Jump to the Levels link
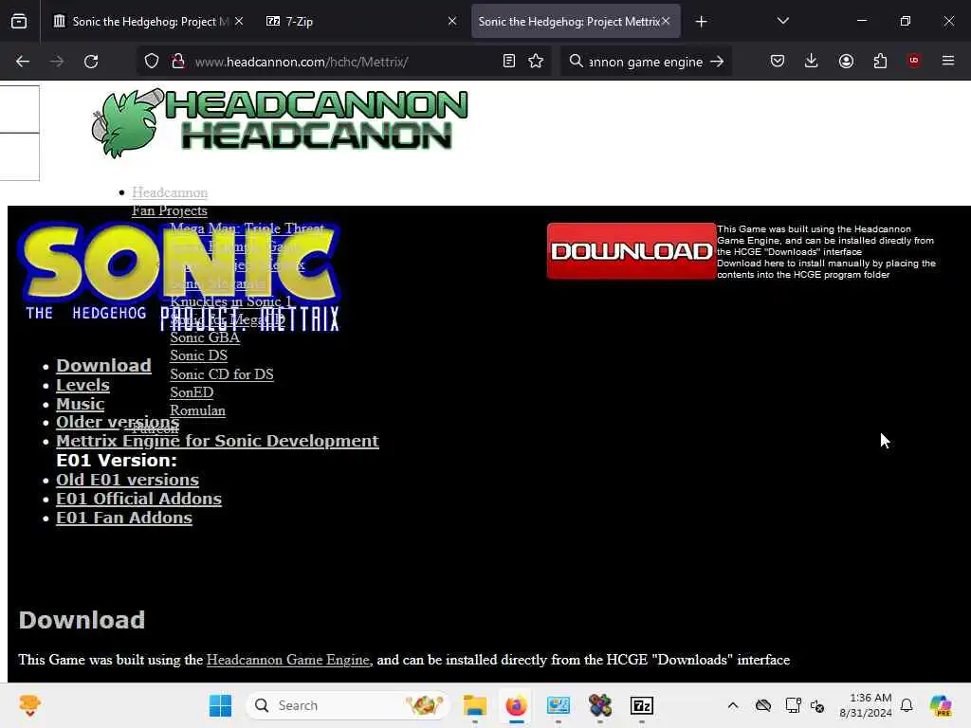This screenshot has width=971, height=728. (83, 385)
